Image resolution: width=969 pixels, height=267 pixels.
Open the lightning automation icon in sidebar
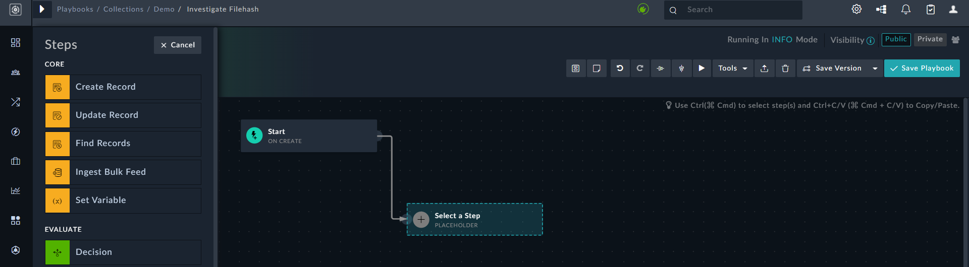point(16,132)
